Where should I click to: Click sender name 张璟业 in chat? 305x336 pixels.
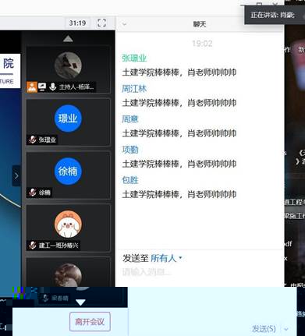point(134,58)
